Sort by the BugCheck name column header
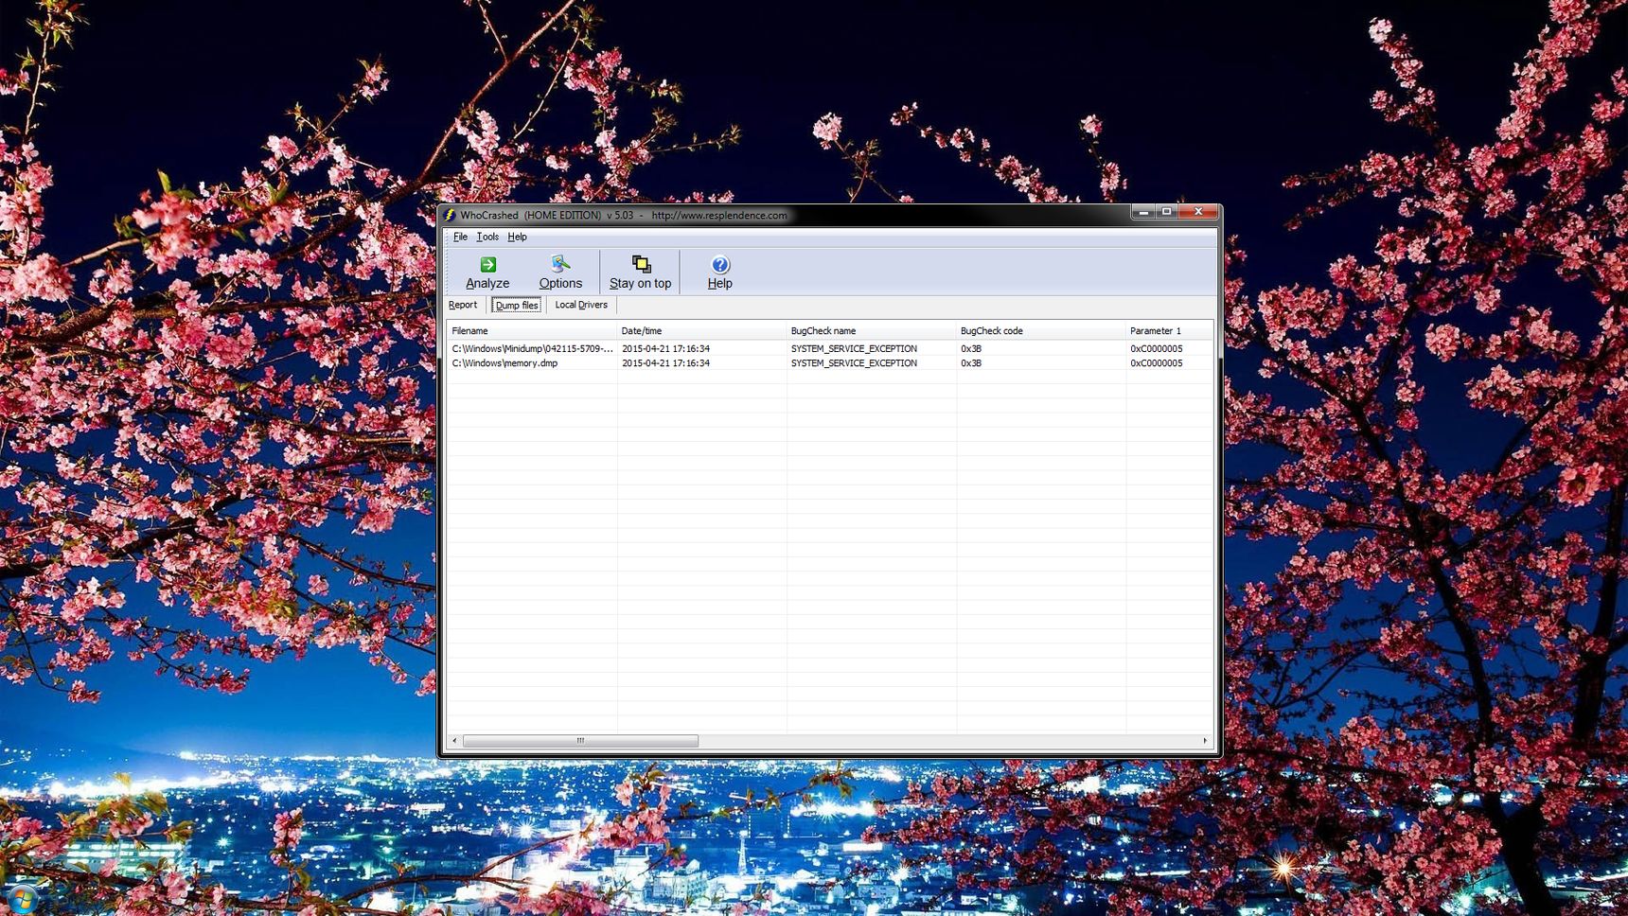Screen dimensions: 1628x916 [x=871, y=331]
